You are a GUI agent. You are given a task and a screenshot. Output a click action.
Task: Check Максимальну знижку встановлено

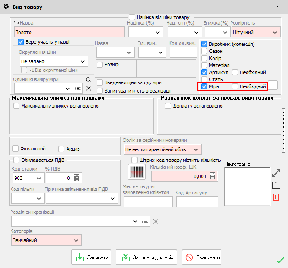[x=16, y=106]
